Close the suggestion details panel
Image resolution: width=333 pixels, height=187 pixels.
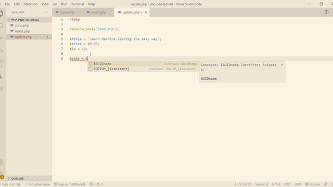pos(282,65)
